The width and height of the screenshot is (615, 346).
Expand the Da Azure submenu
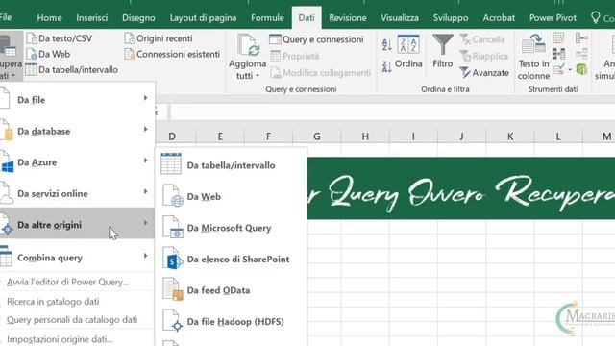click(x=77, y=162)
